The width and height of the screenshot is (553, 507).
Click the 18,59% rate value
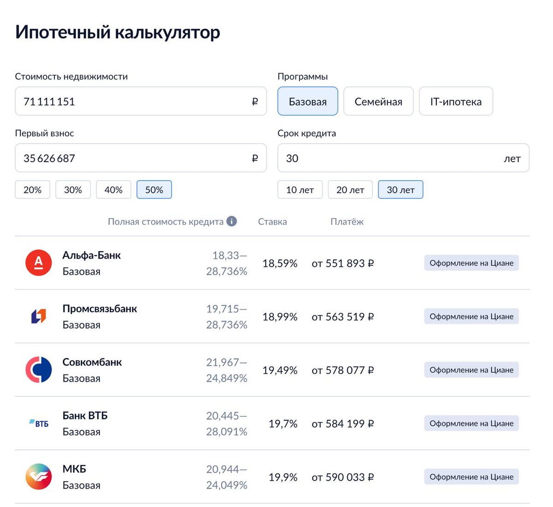point(280,263)
